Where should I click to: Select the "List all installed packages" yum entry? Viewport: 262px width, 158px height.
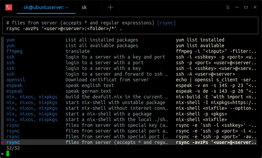(102, 40)
